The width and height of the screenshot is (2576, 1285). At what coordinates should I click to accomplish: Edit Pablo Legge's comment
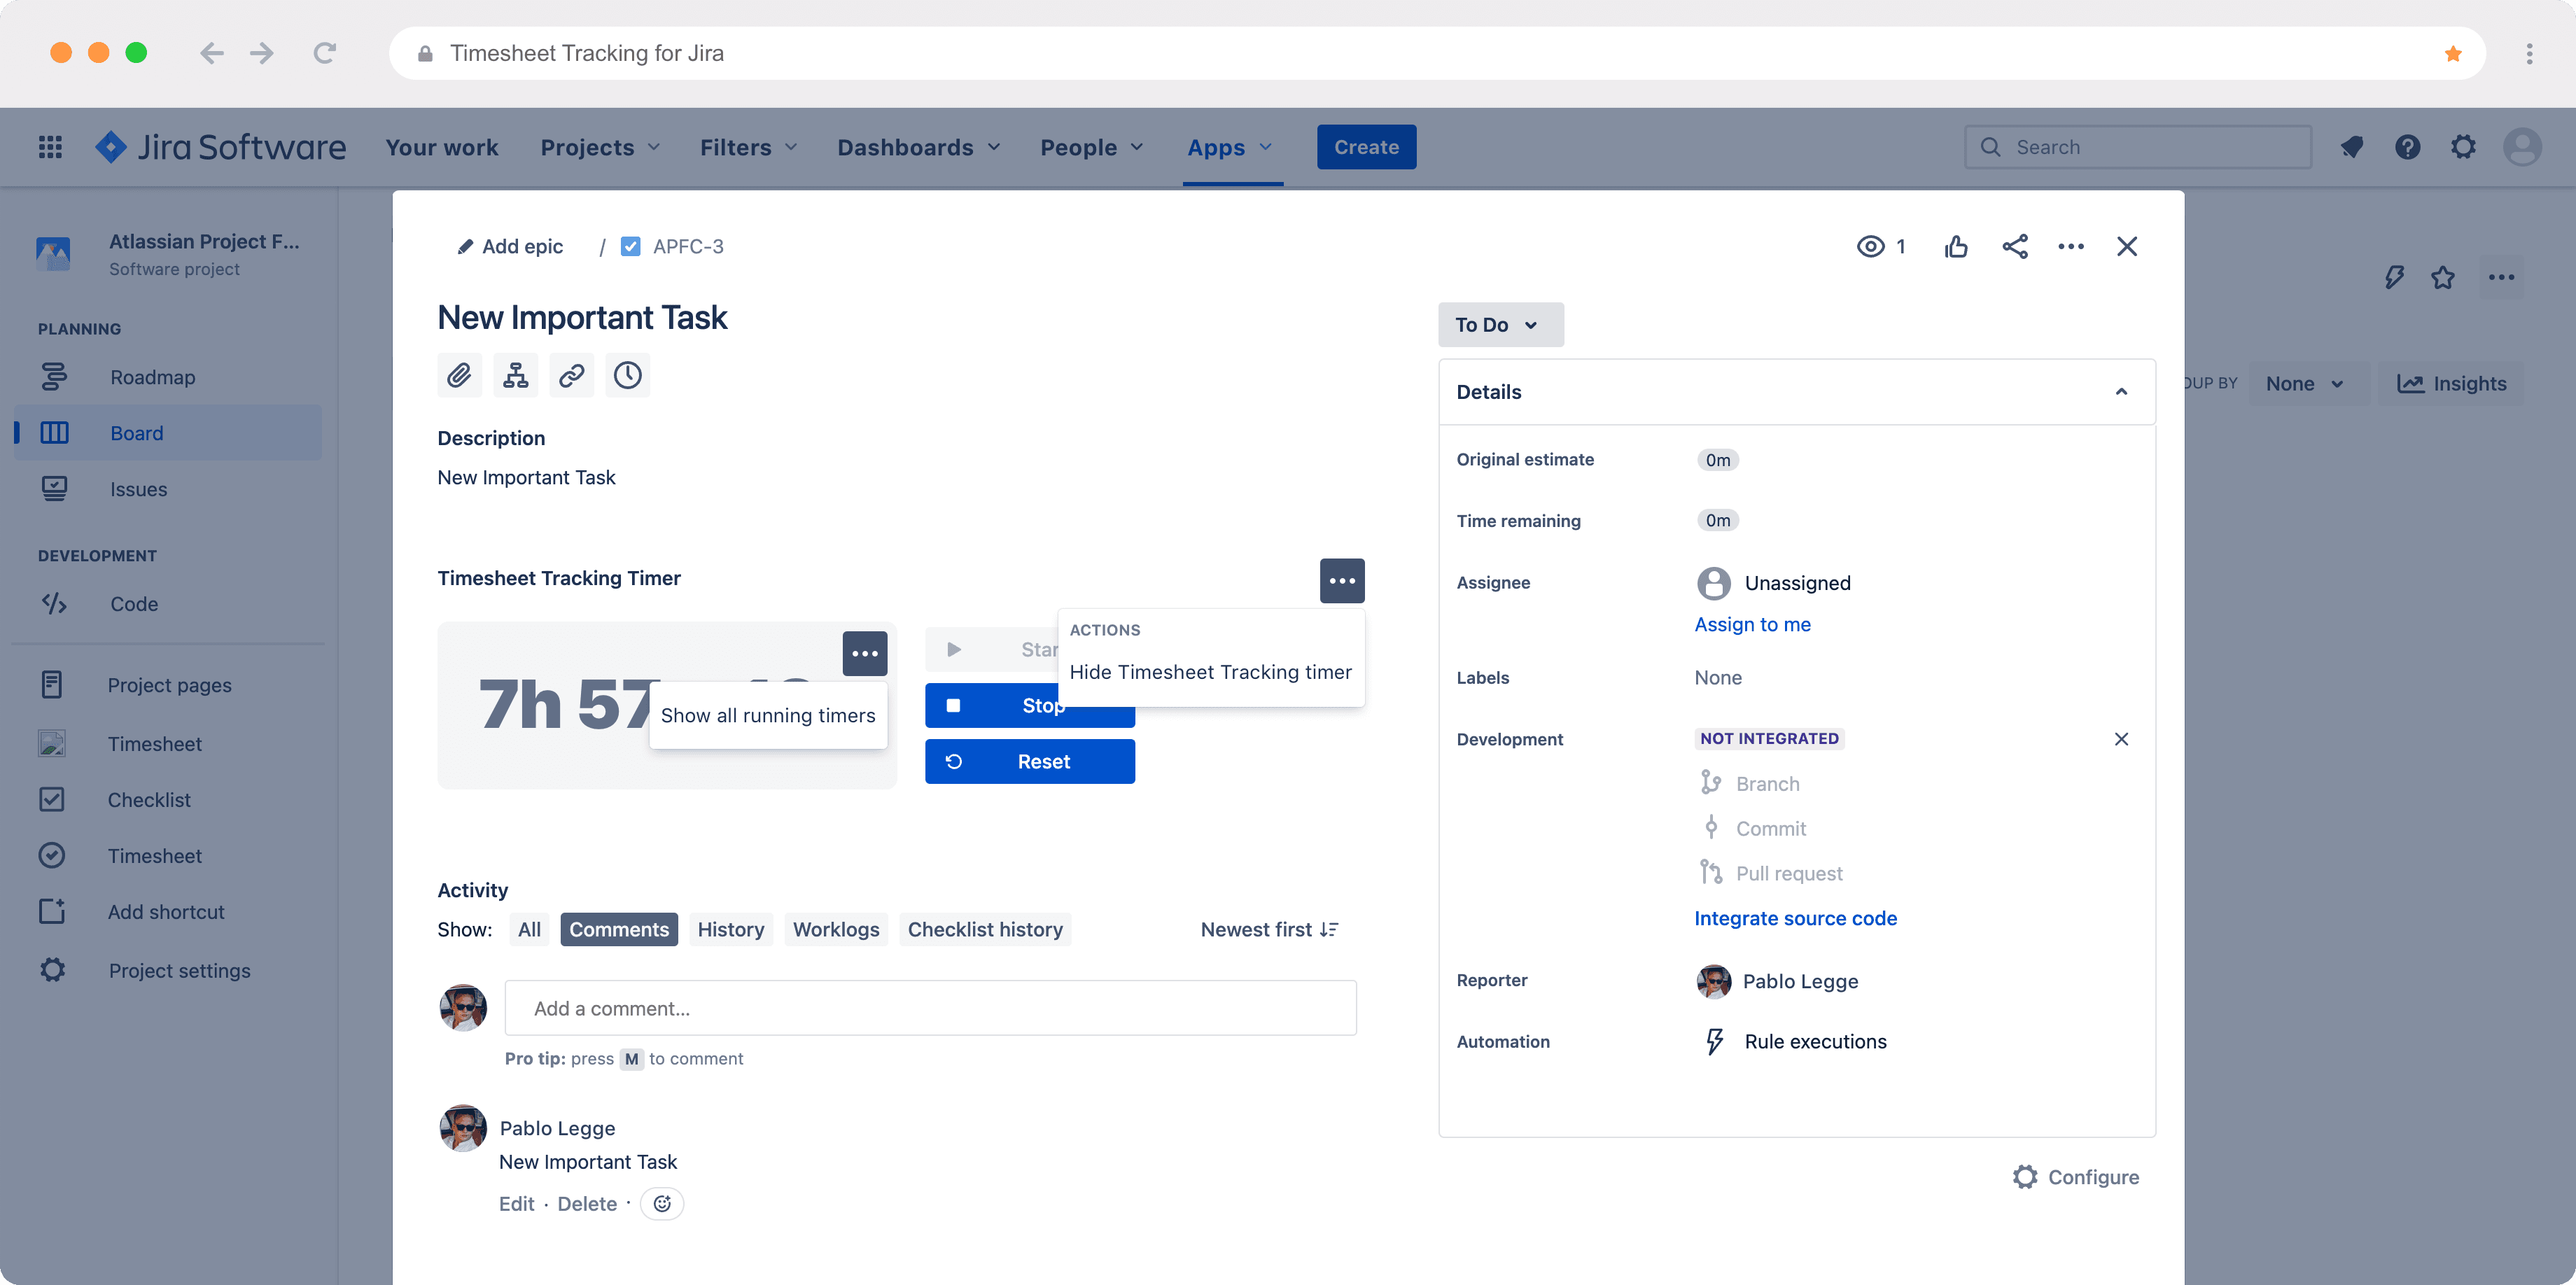(x=516, y=1204)
